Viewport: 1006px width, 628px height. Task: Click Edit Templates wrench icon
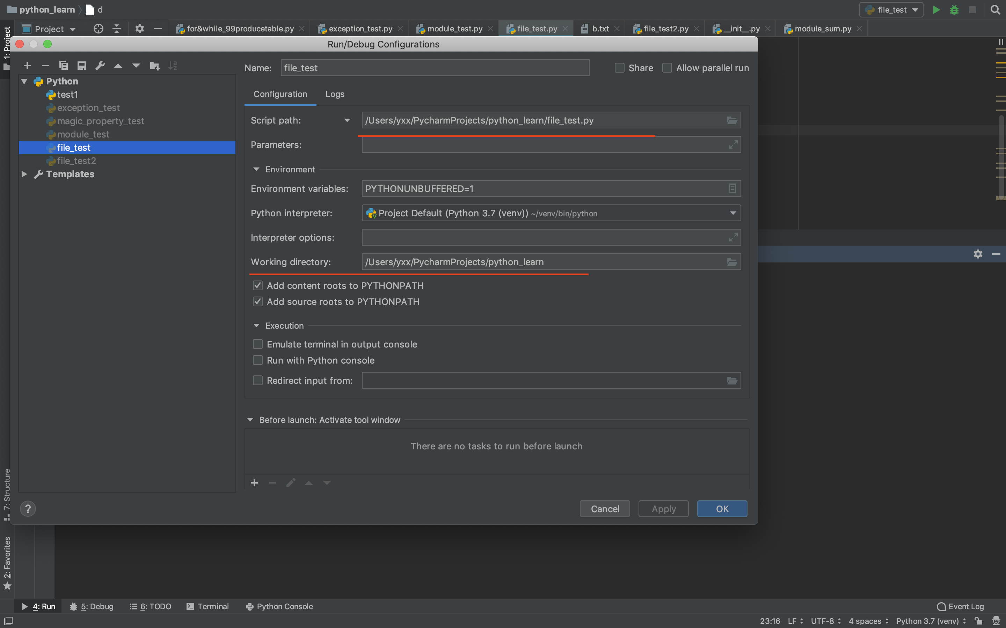coord(100,66)
